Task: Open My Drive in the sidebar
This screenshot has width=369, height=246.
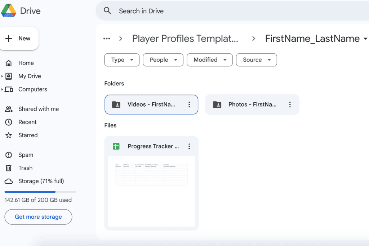Action: 30,76
